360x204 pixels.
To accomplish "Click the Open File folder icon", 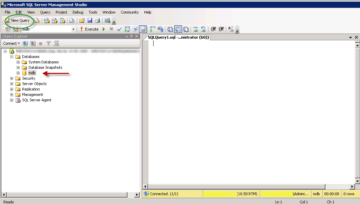I will [82, 21].
